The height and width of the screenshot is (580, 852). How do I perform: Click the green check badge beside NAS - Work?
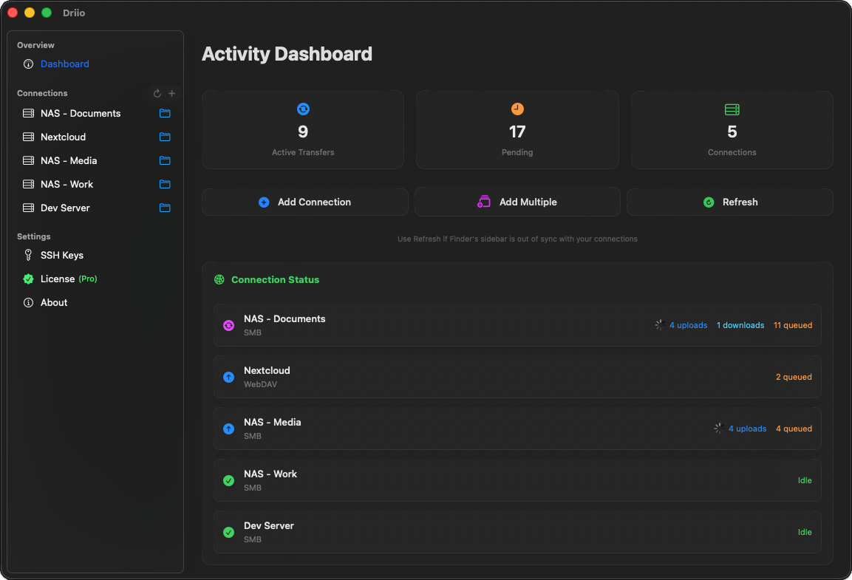(228, 480)
